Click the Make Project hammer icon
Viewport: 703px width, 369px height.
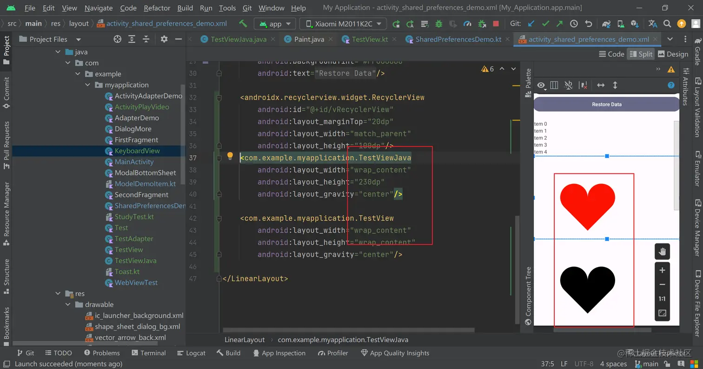243,24
